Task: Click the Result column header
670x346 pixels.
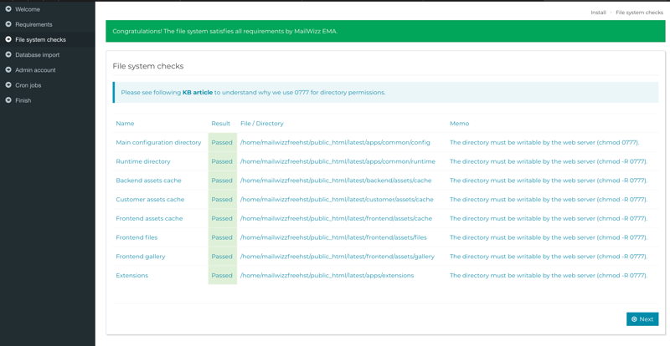Action: 220,124
